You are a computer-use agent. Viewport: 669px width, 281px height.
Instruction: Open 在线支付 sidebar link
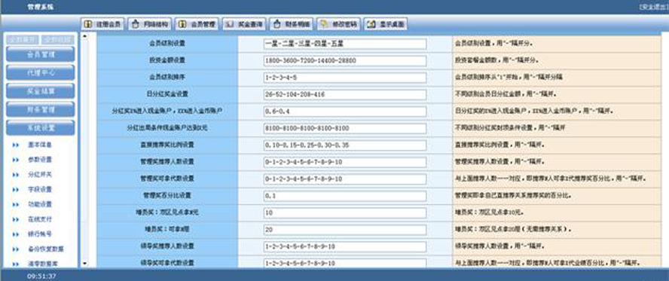point(40,219)
